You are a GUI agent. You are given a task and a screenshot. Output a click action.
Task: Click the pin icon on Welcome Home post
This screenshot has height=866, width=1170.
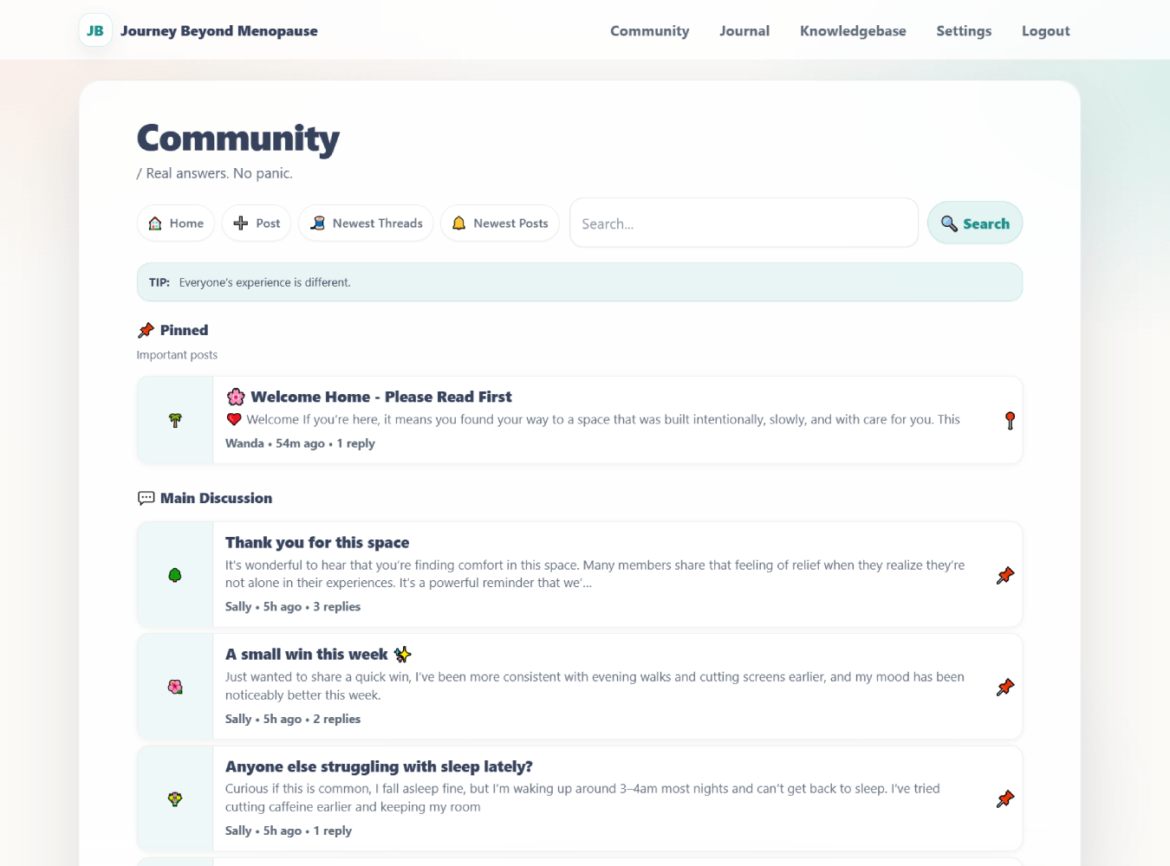pyautogui.click(x=1010, y=420)
